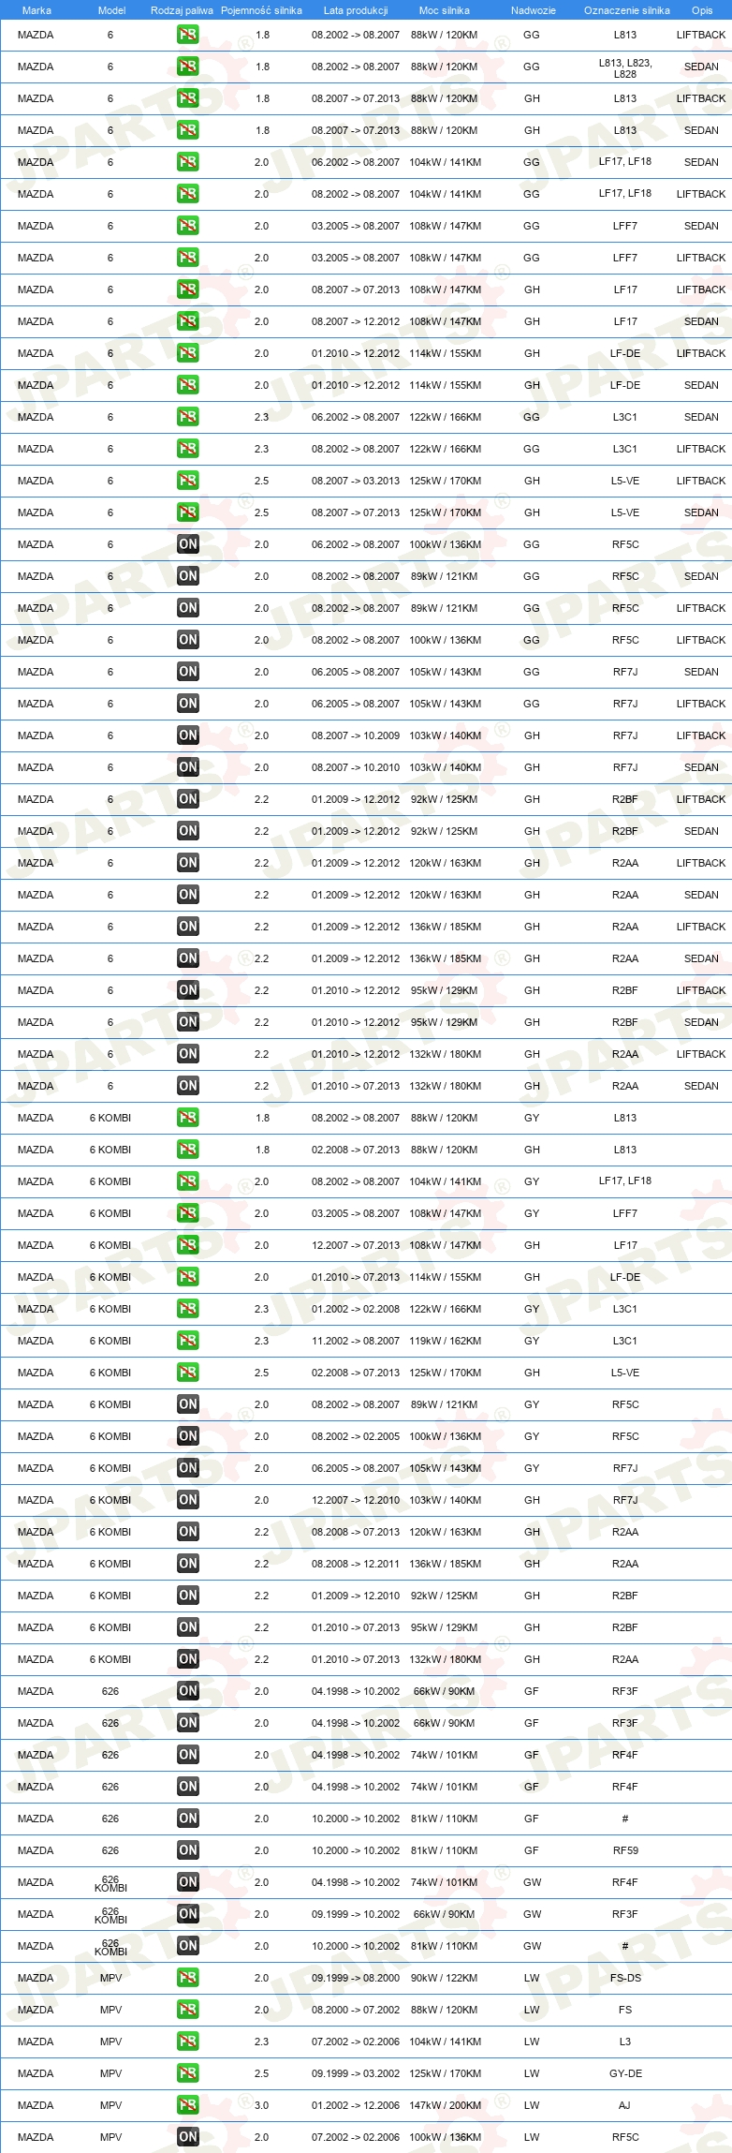Click petrol icon in 6 KOMBI LF17, LF18 row
The image size is (732, 2153).
coord(187,1181)
